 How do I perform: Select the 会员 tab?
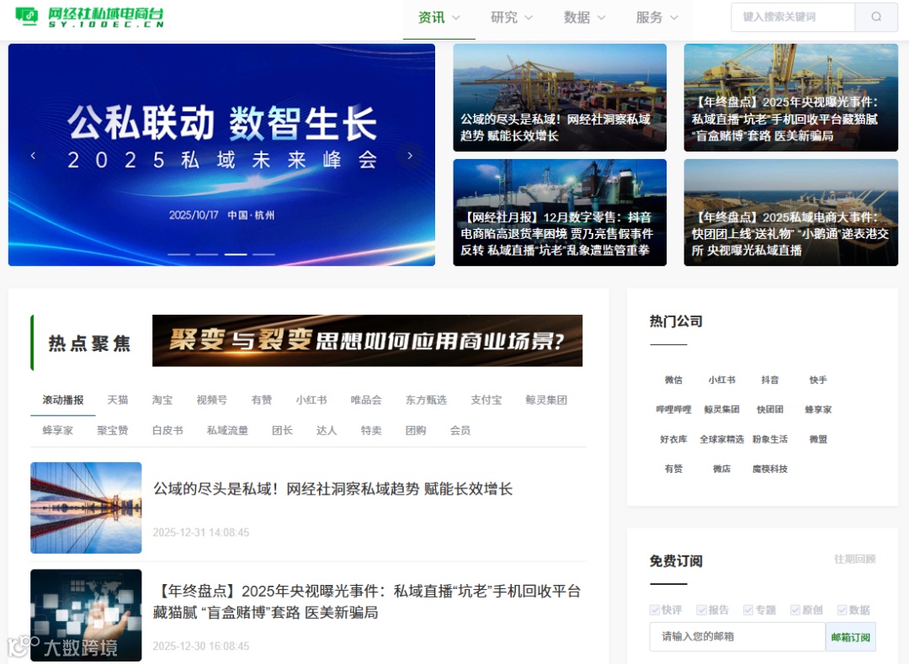click(x=460, y=431)
